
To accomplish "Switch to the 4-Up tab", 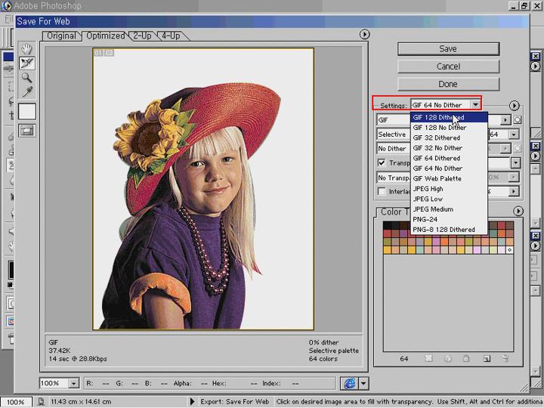I will [x=171, y=36].
